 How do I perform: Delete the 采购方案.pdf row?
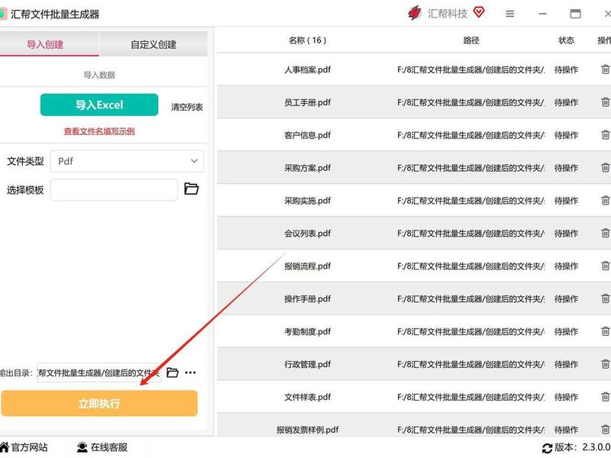tap(605, 168)
